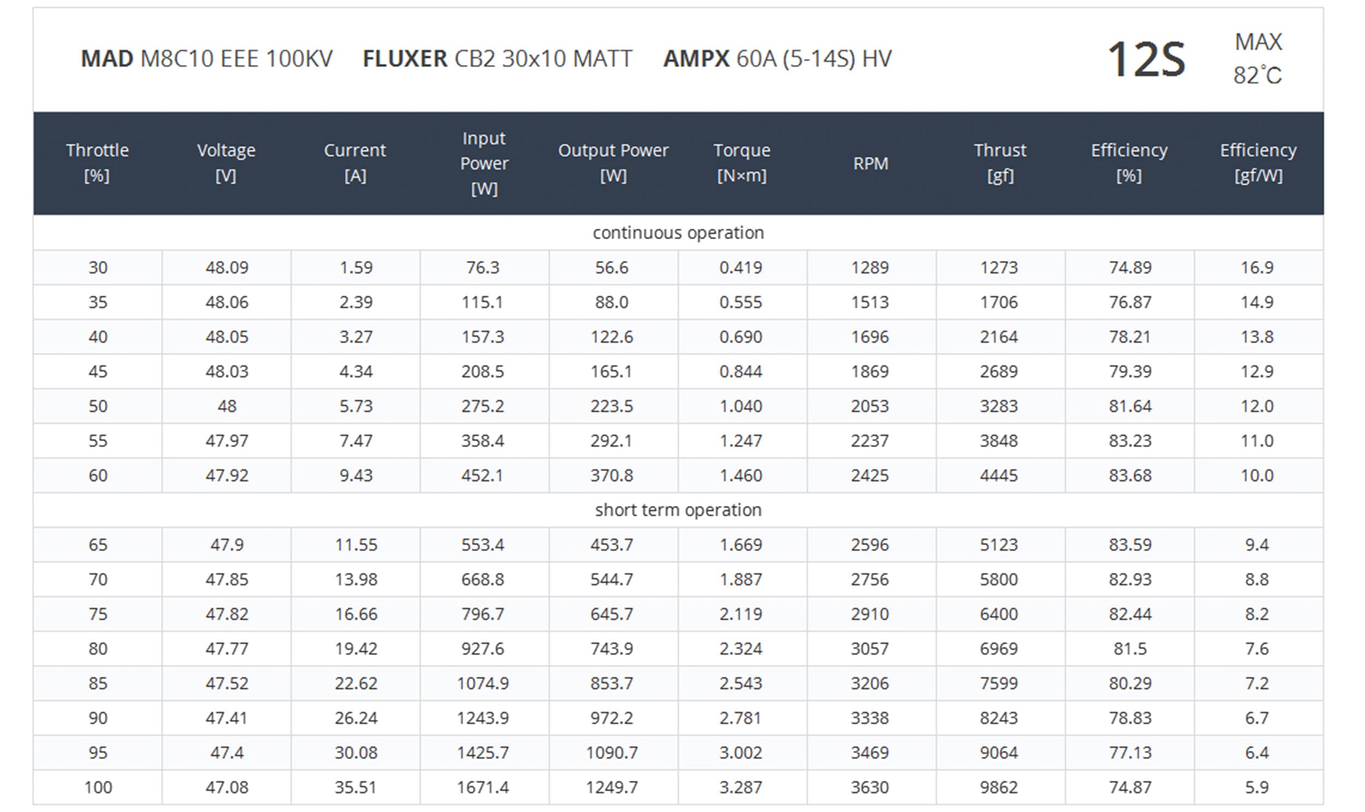Click the MAX 82°C temperature label
Viewport: 1365px width, 812px height.
point(1257,58)
